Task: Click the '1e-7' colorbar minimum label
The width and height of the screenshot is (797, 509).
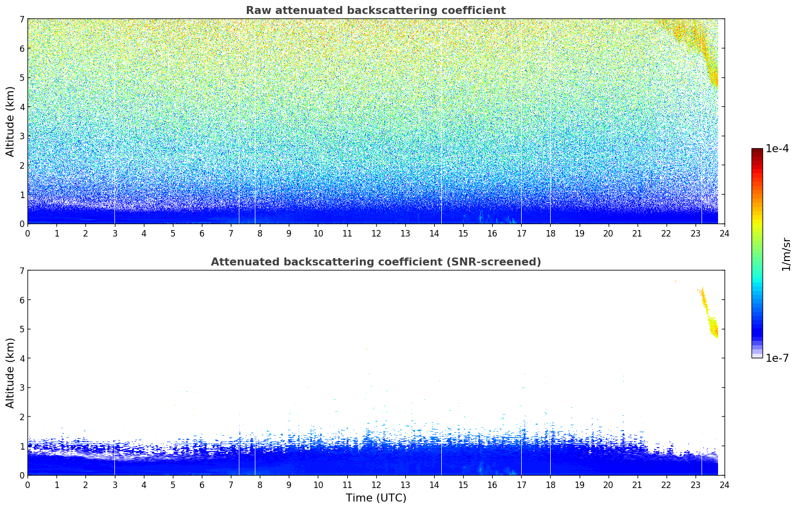Action: tap(777, 358)
